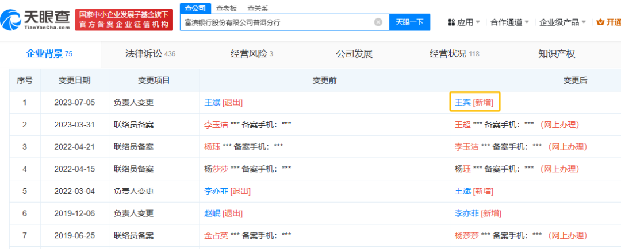Screen dimensions: 621x249
Task: Click 负责人变更 in the 2023-07-05 row
Action: point(133,102)
